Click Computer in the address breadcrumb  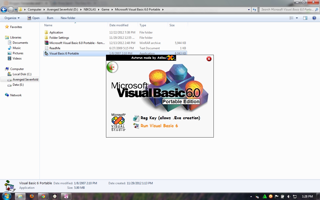34,9
